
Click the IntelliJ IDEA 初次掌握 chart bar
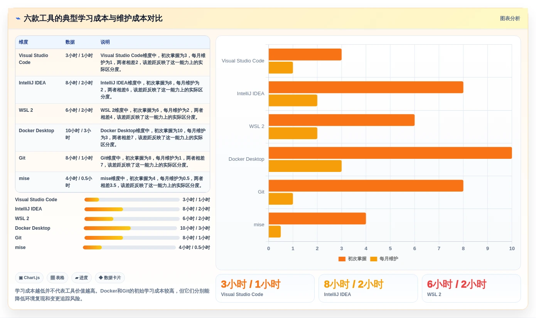pos(366,87)
